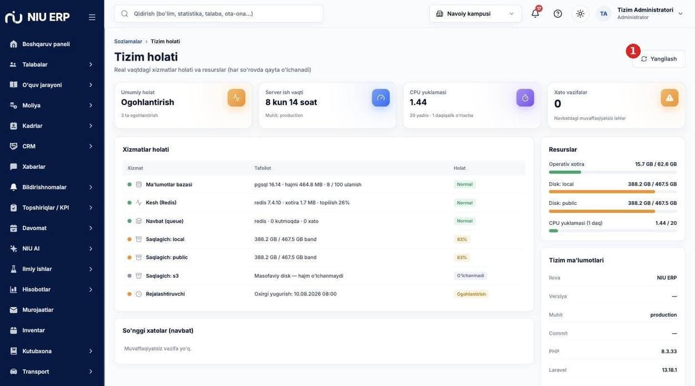Click the CPU yuklamasi stopwatch icon
Screen dimensions: 695x386
525,98
